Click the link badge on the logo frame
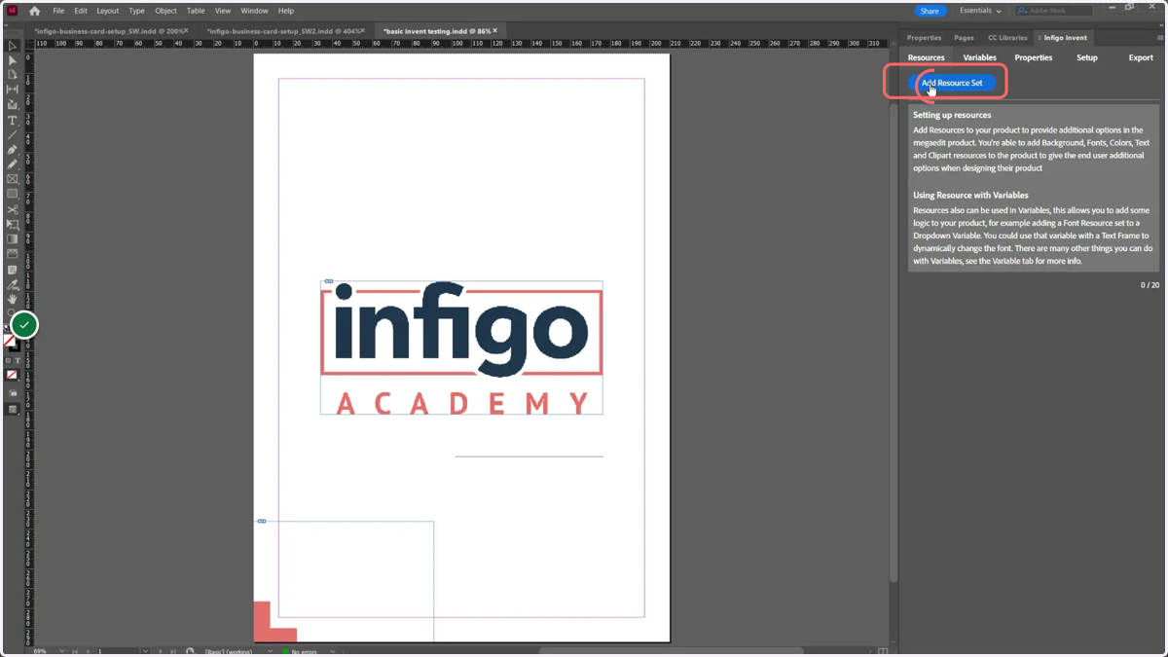This screenshot has width=1168, height=657. [x=329, y=281]
